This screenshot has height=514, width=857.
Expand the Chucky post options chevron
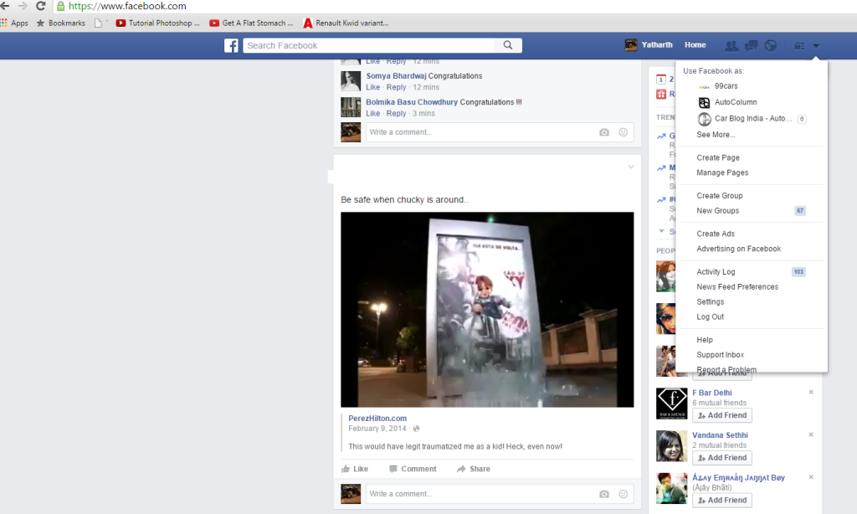(x=631, y=167)
